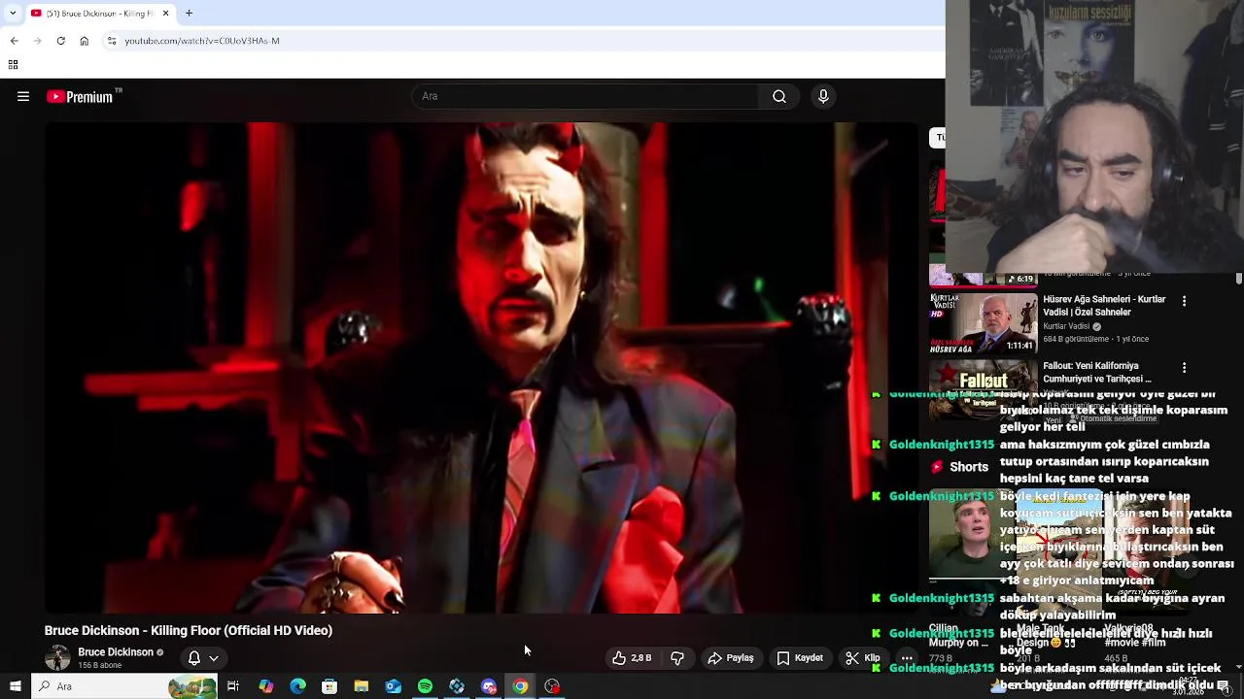Open the browser home page button
This screenshot has width=1244, height=699.
(84, 41)
